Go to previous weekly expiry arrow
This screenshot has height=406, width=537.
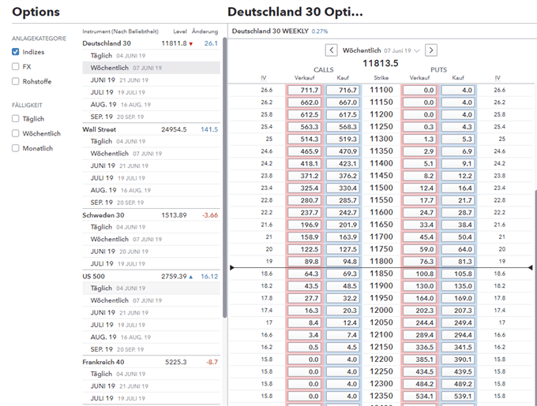click(331, 50)
